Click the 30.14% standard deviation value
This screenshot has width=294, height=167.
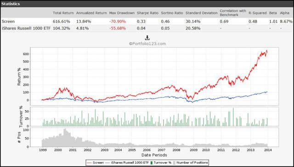pyautogui.click(x=193, y=22)
